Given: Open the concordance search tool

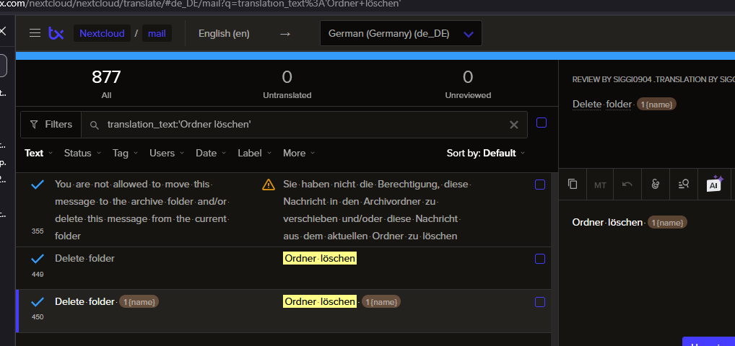Looking at the screenshot, I should pyautogui.click(x=684, y=185).
